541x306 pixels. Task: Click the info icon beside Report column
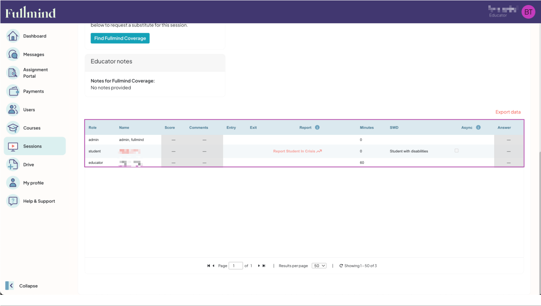pos(317,127)
